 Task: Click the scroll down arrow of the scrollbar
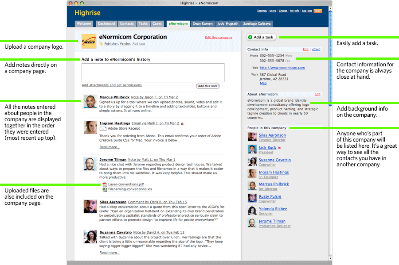tap(330, 258)
